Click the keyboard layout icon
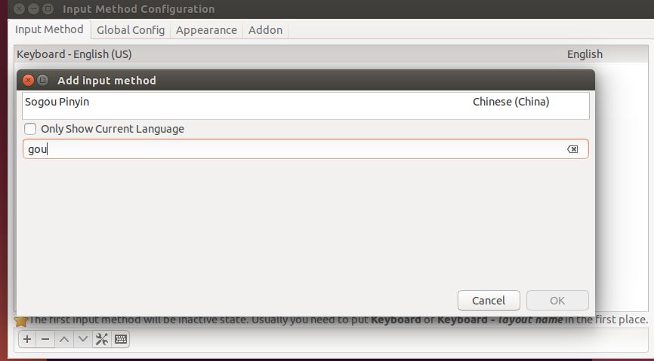 coord(121,339)
